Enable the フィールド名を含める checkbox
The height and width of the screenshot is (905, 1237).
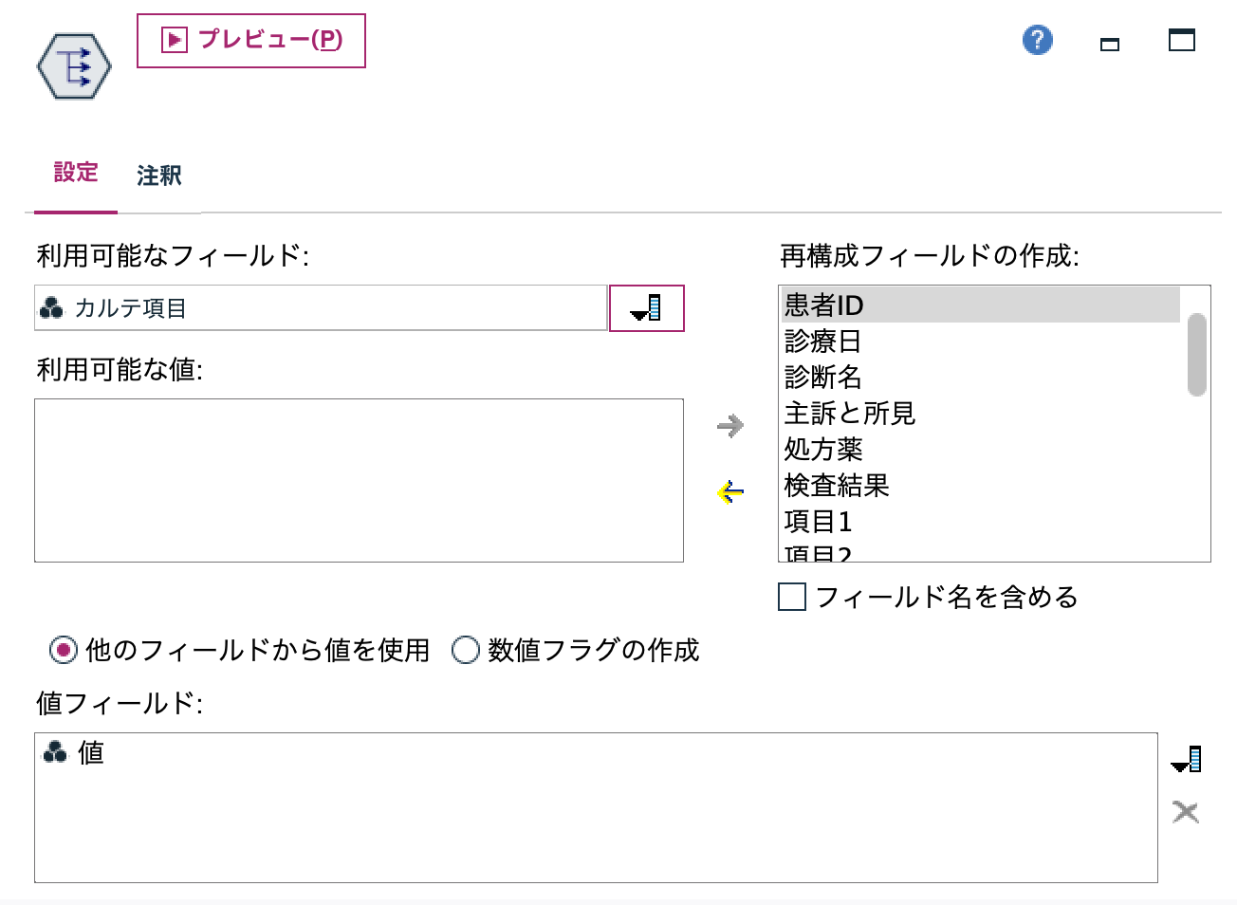[x=790, y=597]
